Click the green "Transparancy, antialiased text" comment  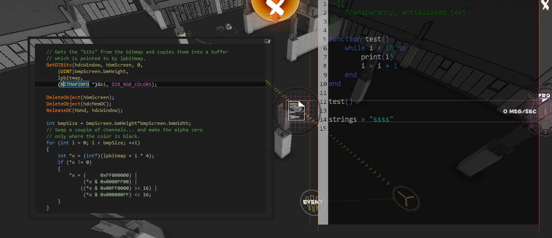pos(405,12)
